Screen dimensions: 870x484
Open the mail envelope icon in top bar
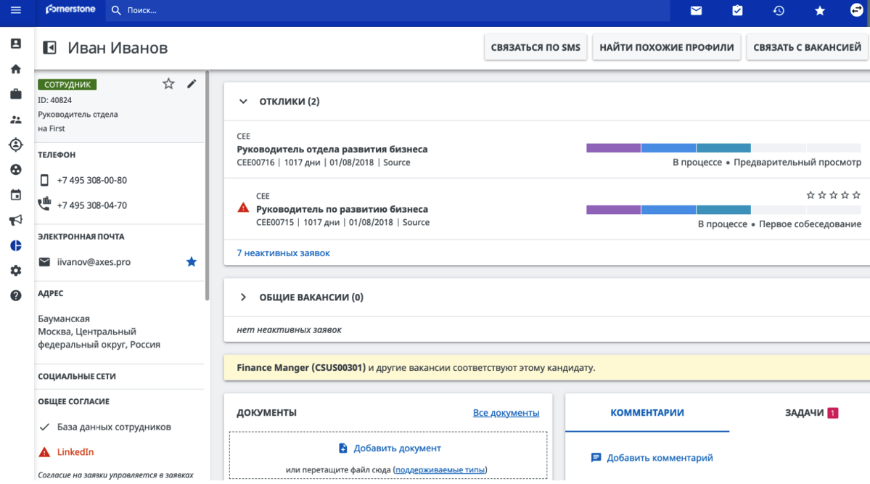[x=696, y=10]
